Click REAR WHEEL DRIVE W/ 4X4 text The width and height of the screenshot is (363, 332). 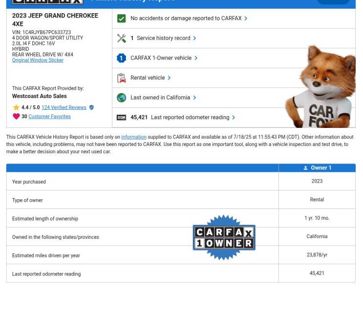click(43, 55)
